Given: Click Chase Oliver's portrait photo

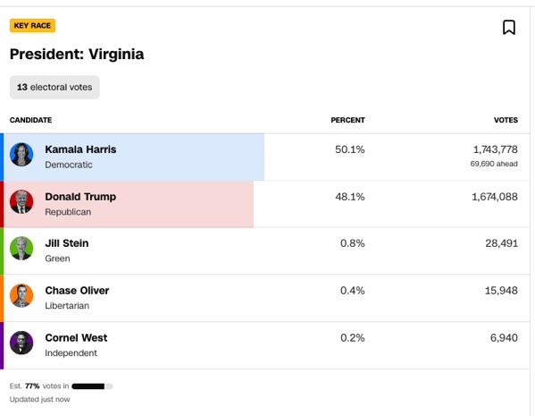Looking at the screenshot, I should 21,296.
